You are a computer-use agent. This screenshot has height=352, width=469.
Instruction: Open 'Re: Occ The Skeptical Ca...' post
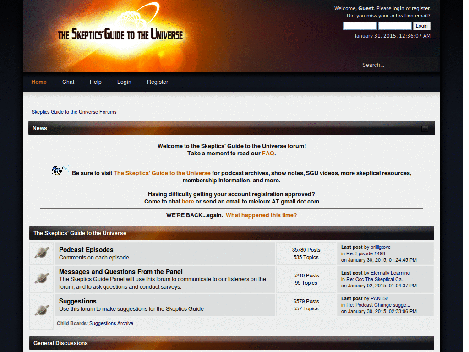click(x=376, y=279)
